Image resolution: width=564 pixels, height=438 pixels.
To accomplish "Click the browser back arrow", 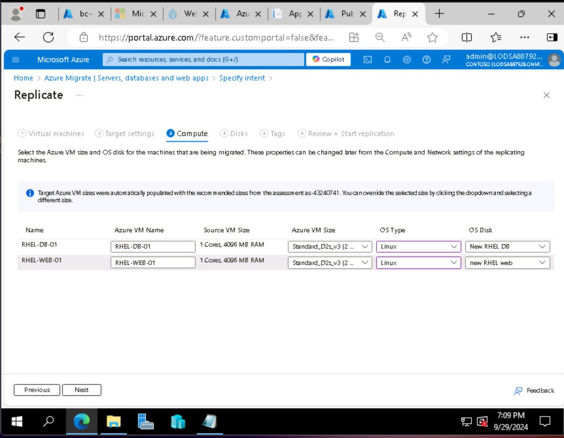I will pos(19,38).
